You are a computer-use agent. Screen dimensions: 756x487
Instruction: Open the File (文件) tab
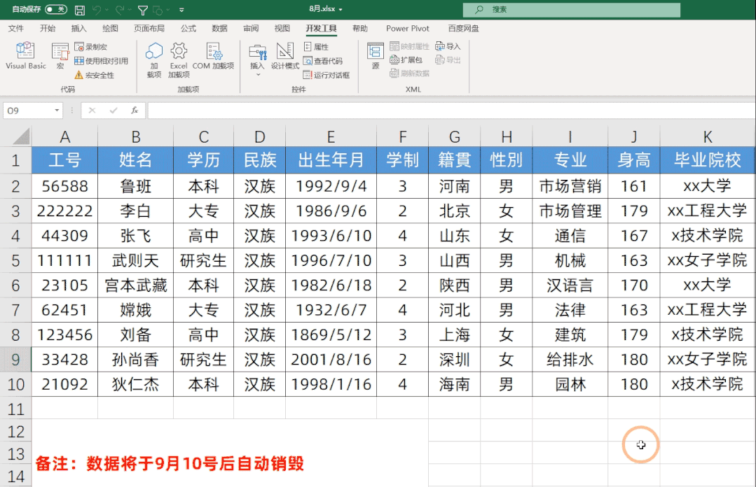(x=16, y=29)
